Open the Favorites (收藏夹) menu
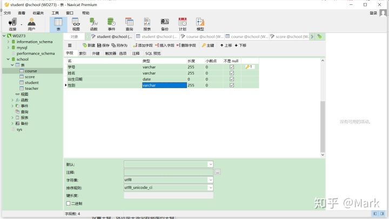Viewport: 389px width, 219px height. [x=38, y=13]
